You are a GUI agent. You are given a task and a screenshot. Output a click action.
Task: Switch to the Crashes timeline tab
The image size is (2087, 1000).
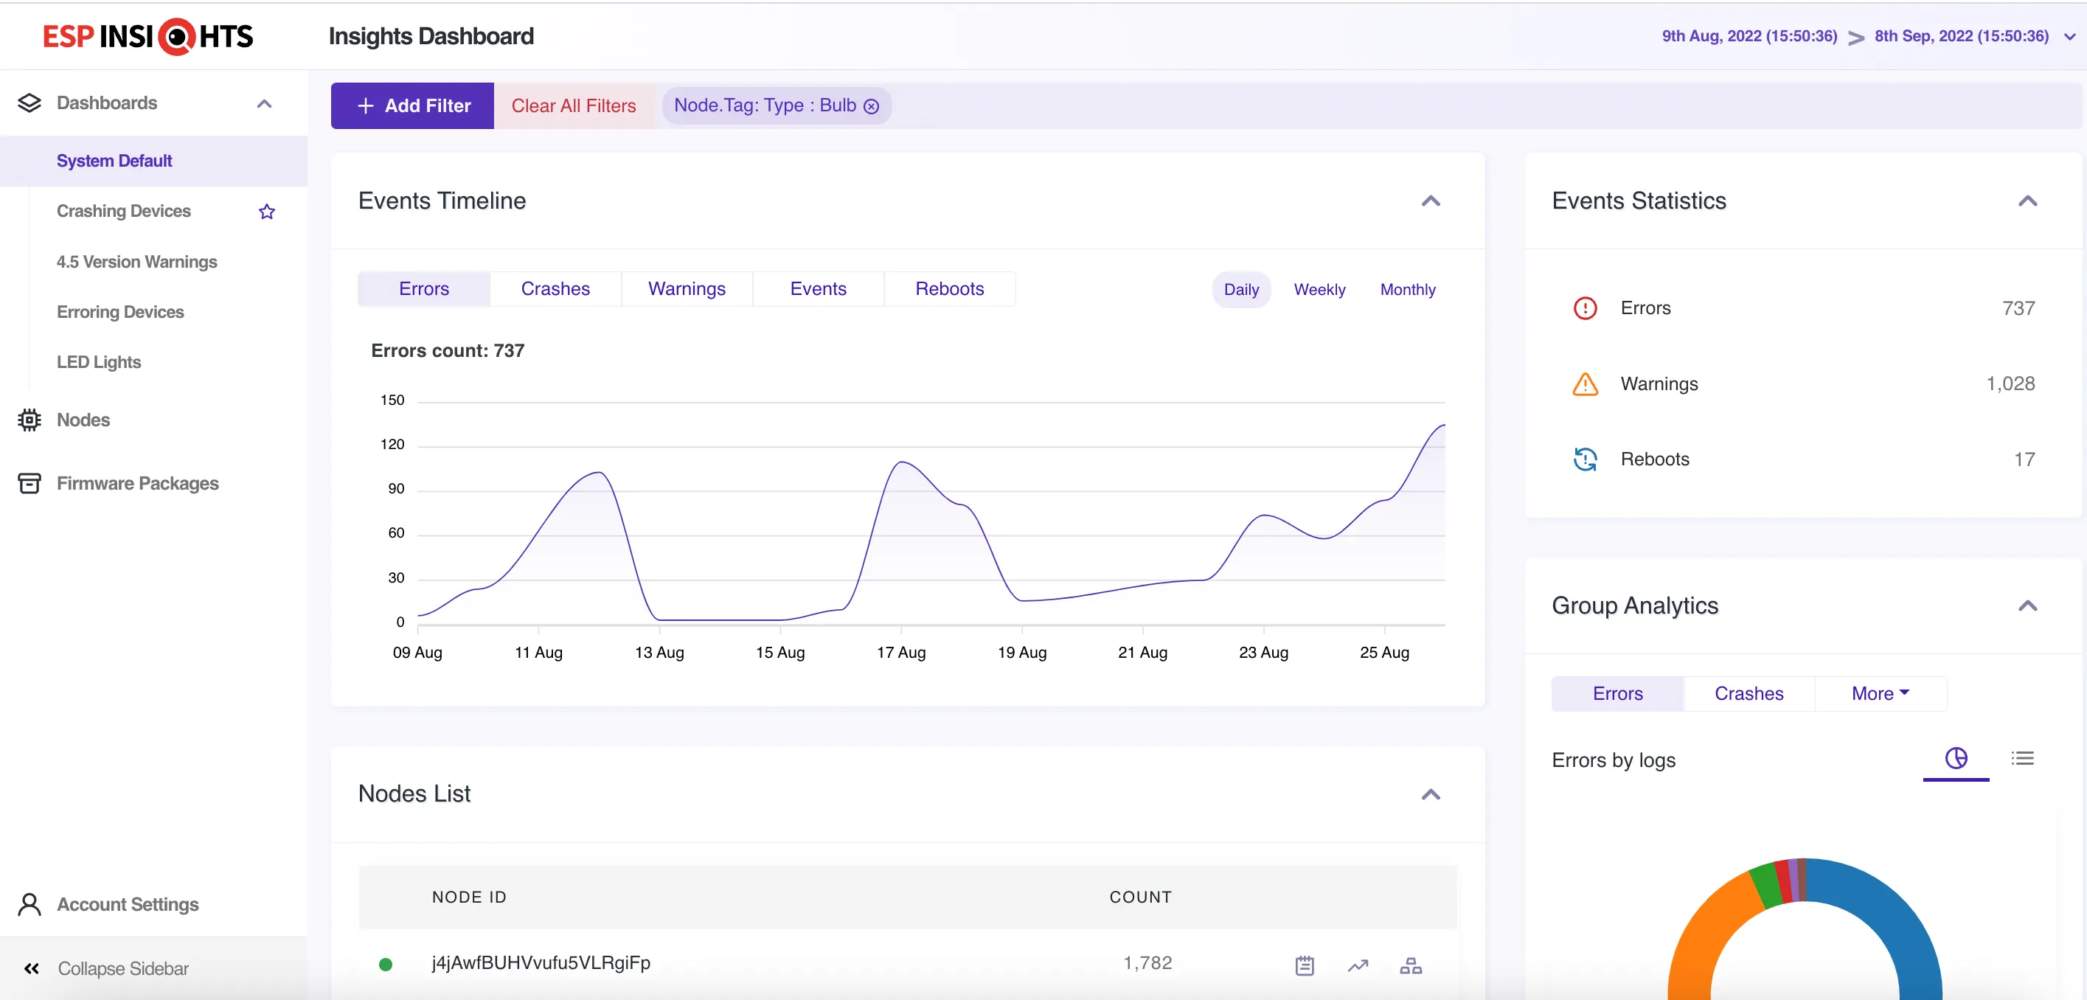click(555, 288)
